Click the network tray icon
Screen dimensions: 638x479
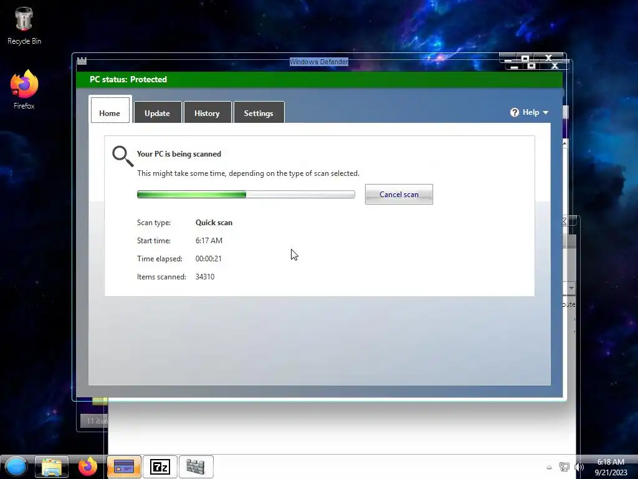pyautogui.click(x=564, y=467)
